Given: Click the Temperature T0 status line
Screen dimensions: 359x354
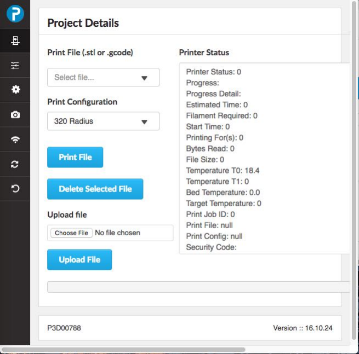Looking at the screenshot, I should [x=223, y=170].
